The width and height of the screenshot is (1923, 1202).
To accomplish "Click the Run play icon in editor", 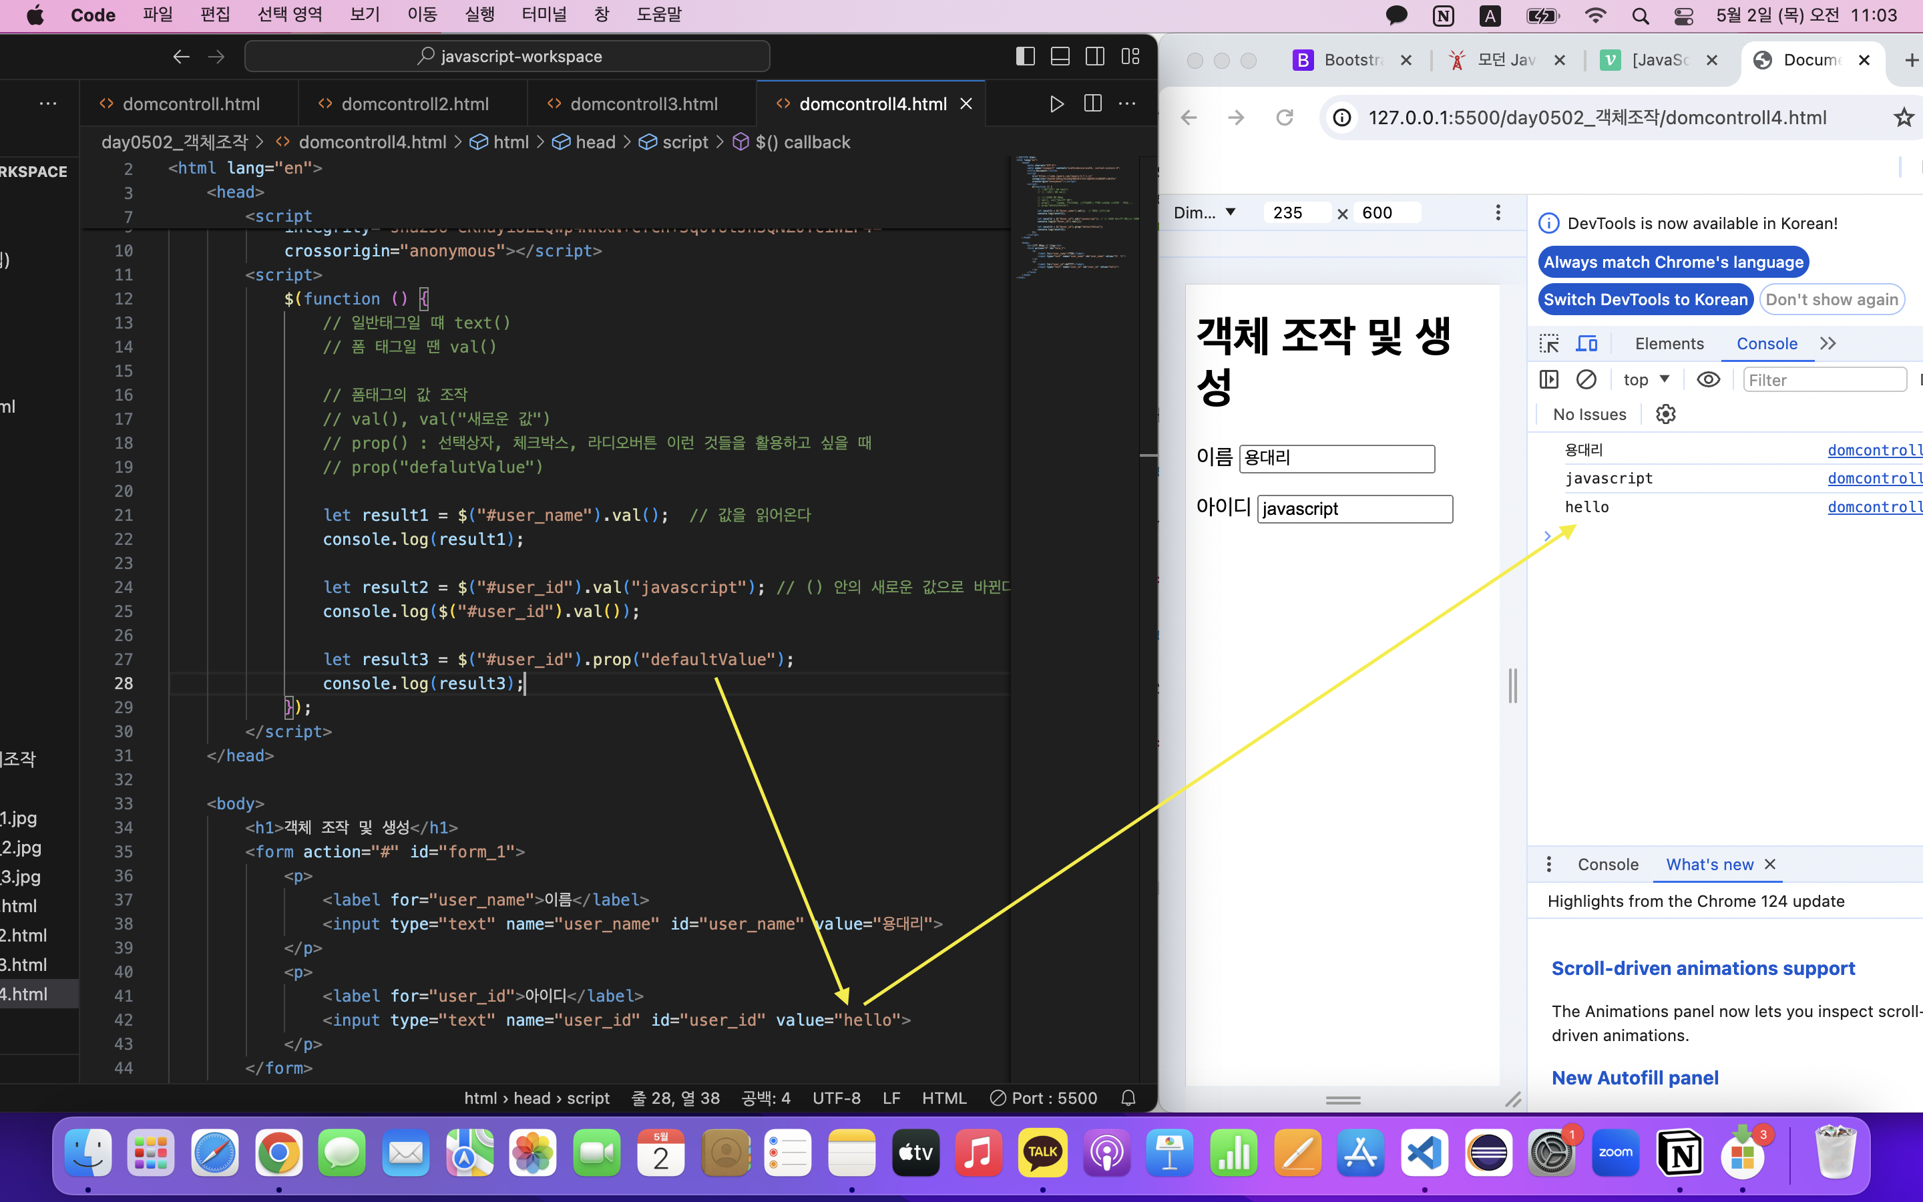I will click(1056, 104).
